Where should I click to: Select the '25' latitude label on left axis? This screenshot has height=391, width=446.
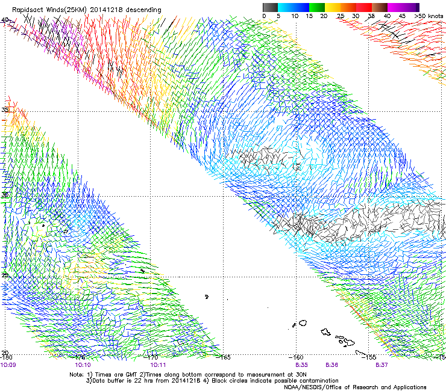pos(5,276)
